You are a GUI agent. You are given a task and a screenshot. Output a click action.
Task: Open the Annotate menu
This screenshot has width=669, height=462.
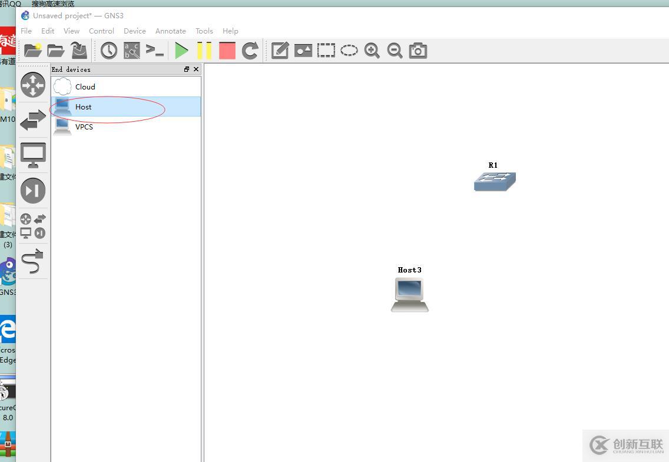tap(171, 31)
